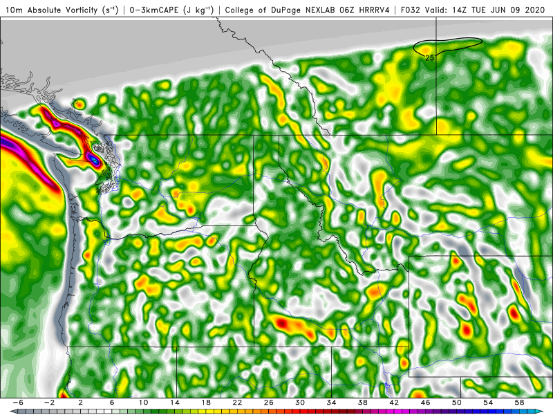Click the "6" colorbar tick label
The image size is (553, 415).
click(x=112, y=403)
